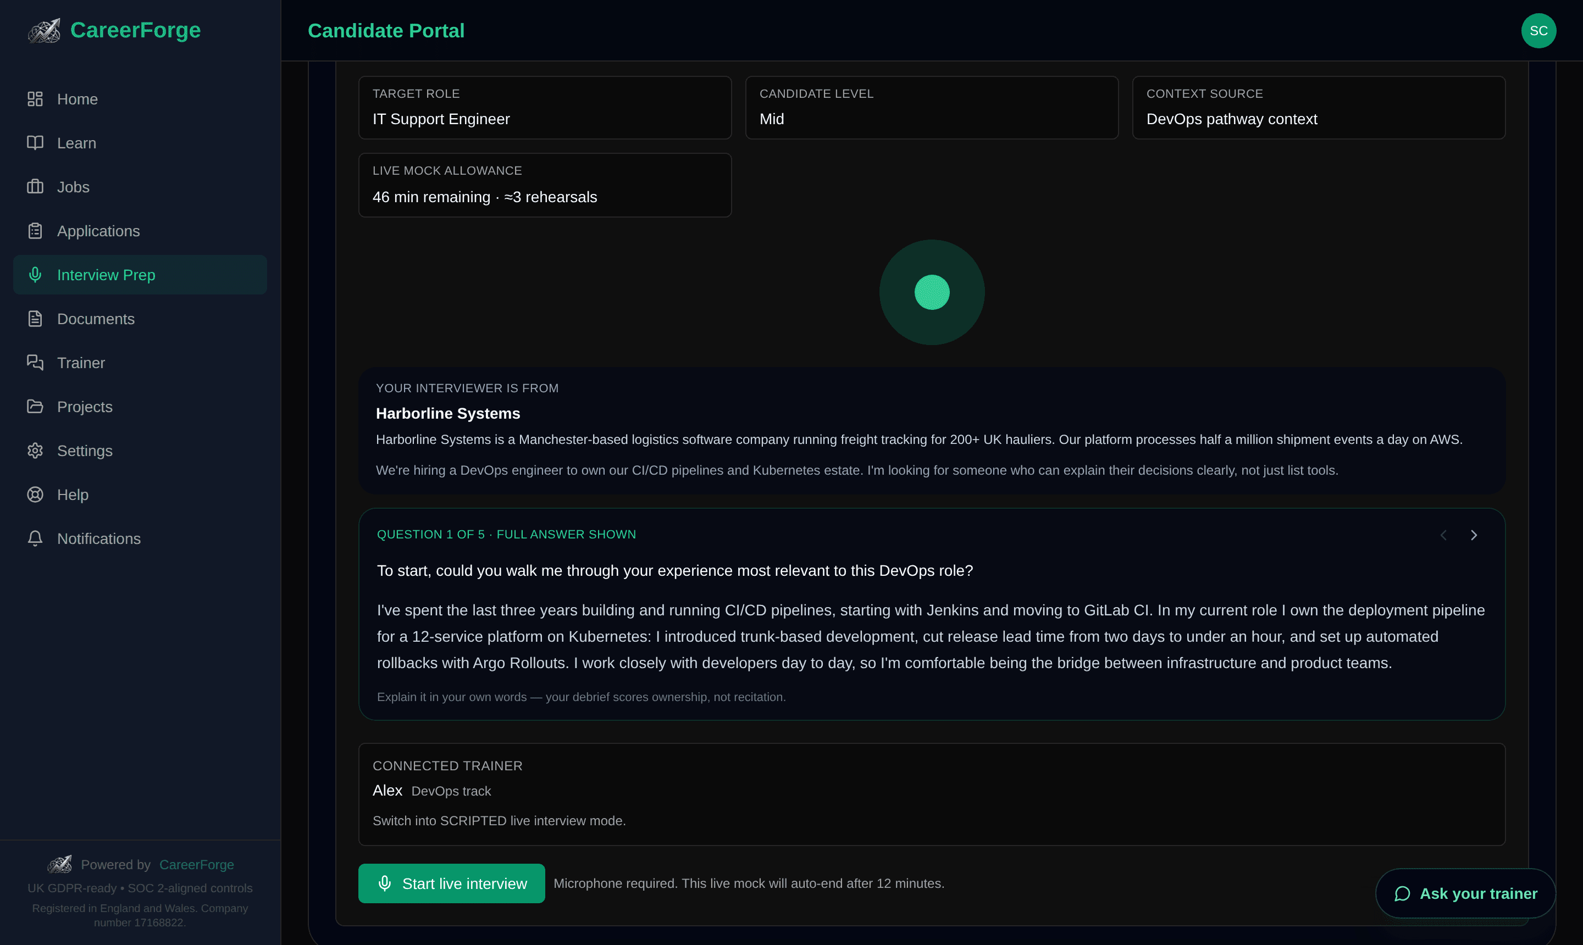This screenshot has height=945, width=1583.
Task: Click '46 min remaining · ≈3 rehearsals'
Action: click(485, 197)
